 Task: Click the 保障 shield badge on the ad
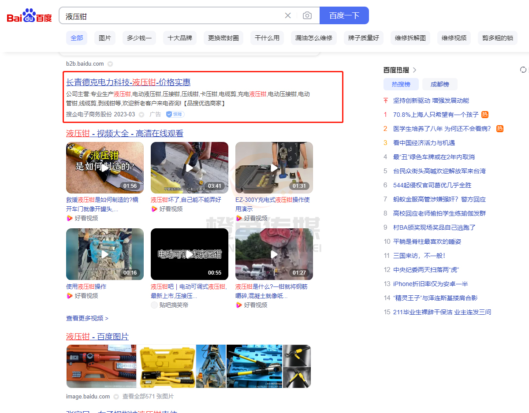point(175,114)
